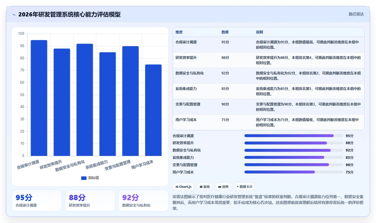Click the 研发效率提升 bar in the chart
Viewport: 376px width, 223px height.
pos(62,102)
